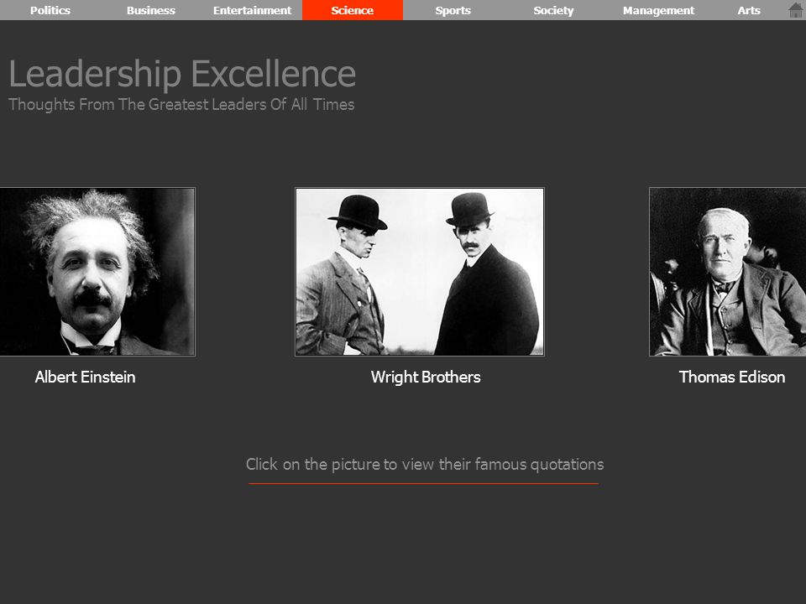The image size is (806, 604).
Task: Switch to the Business tab
Action: click(x=151, y=10)
